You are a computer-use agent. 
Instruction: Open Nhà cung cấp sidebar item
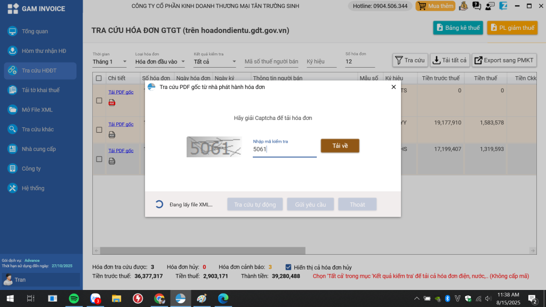coord(38,149)
